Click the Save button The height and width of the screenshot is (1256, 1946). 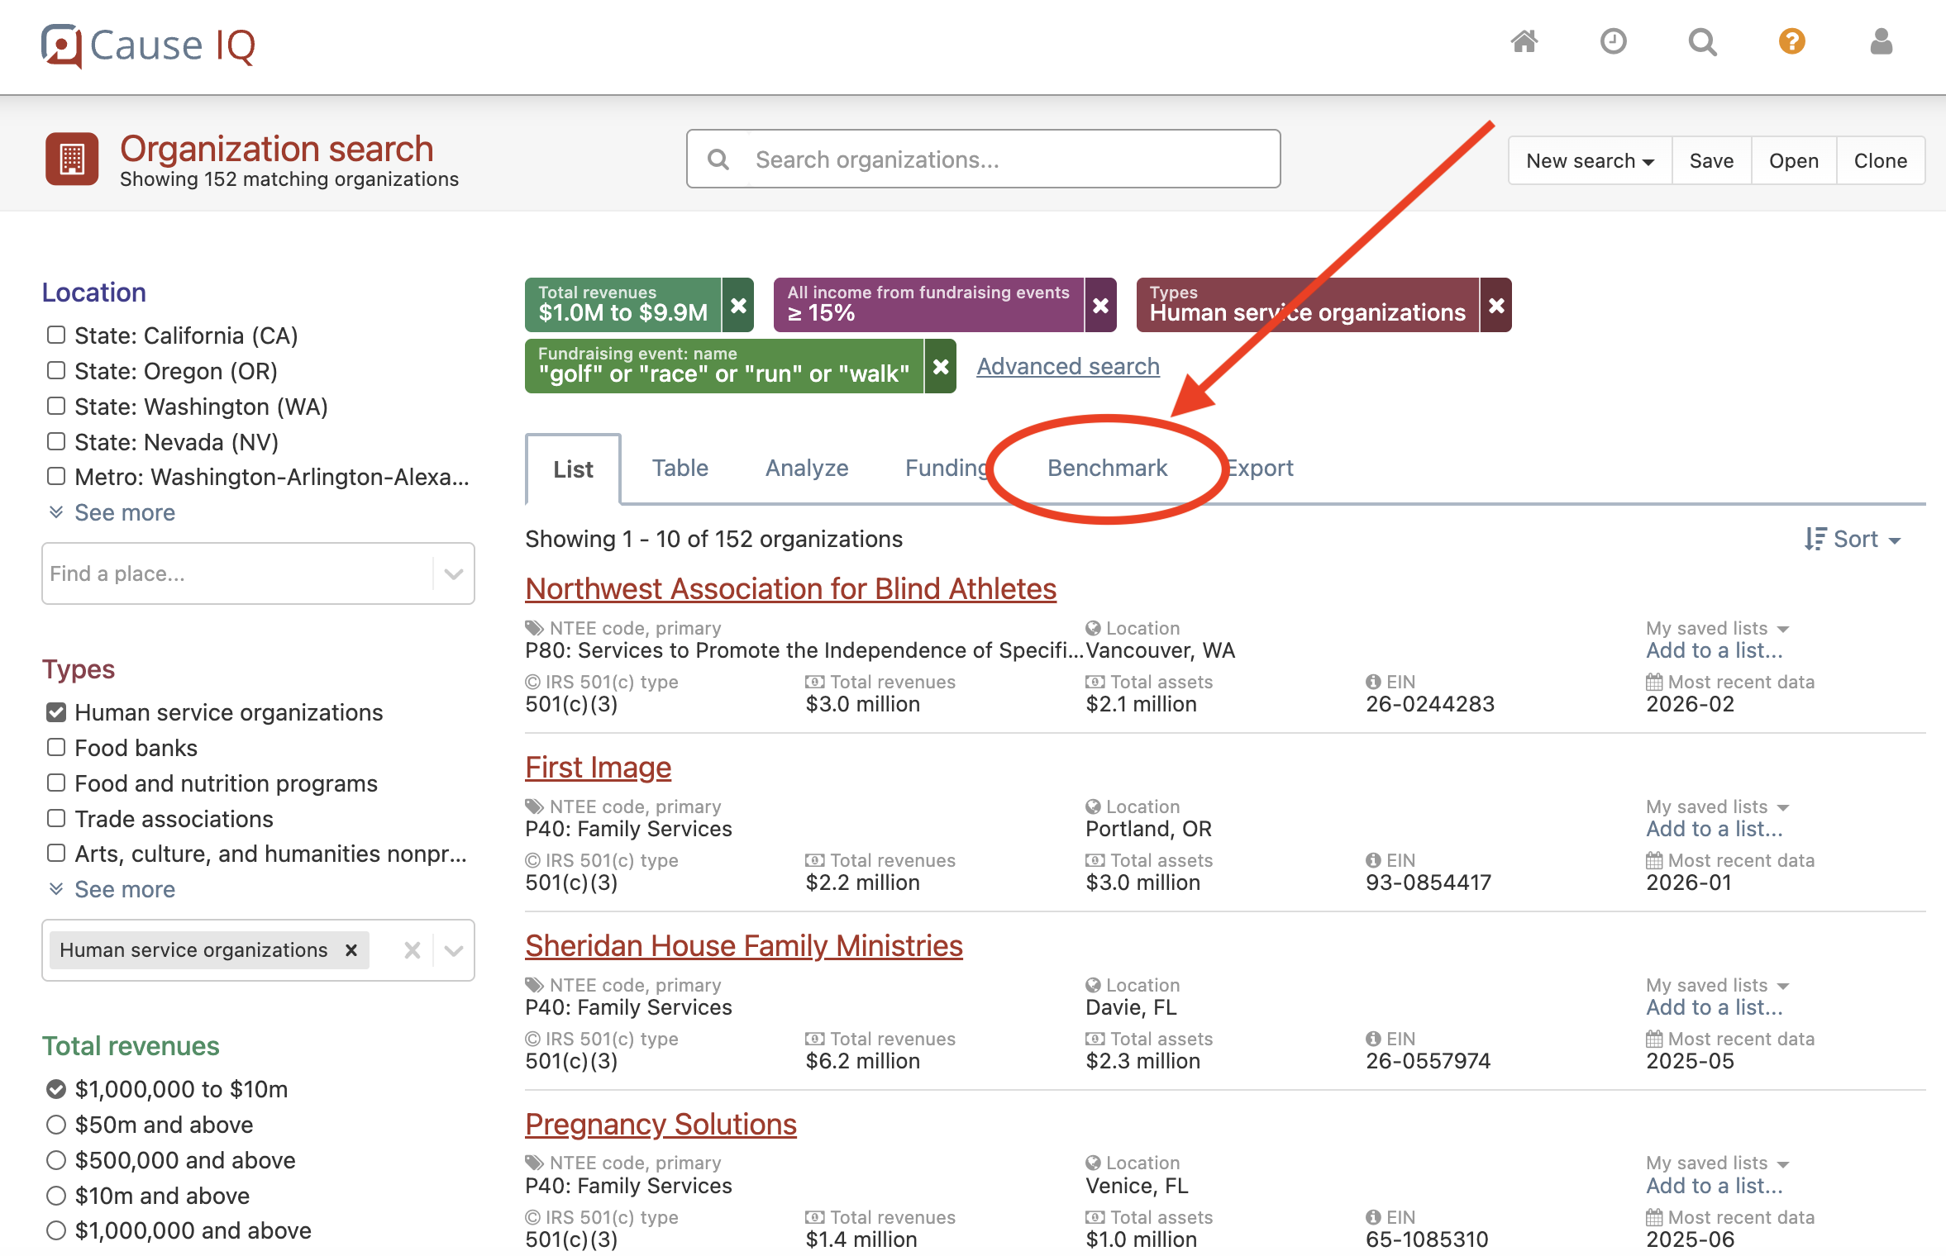1711,160
